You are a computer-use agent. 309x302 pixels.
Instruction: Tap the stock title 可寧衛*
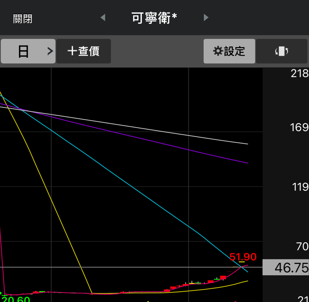coord(154,18)
